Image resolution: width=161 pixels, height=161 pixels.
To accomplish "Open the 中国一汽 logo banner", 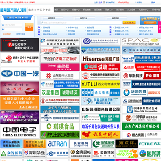I will click(20, 74).
